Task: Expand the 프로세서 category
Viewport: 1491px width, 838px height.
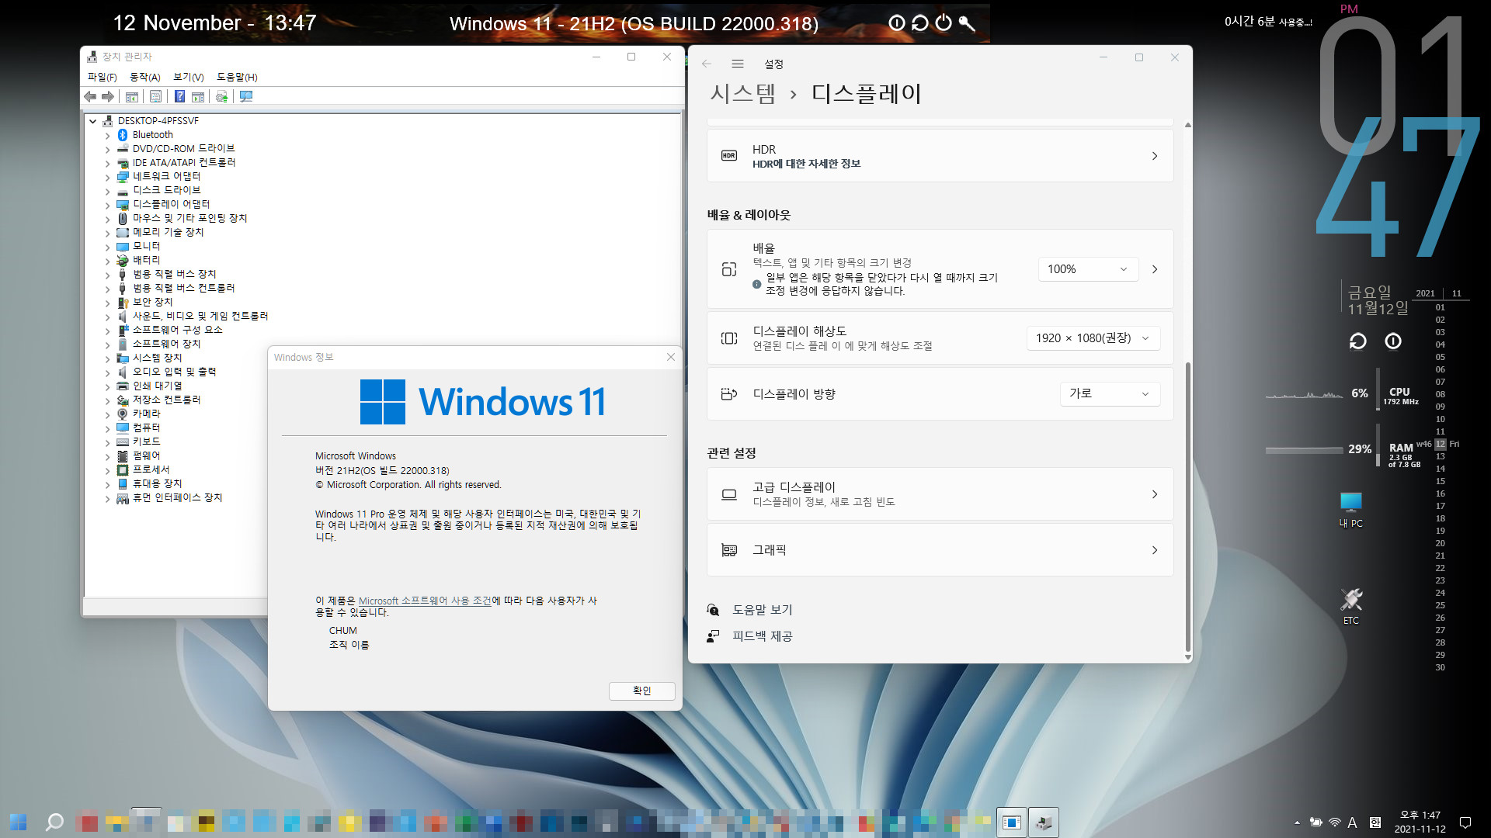Action: [107, 470]
